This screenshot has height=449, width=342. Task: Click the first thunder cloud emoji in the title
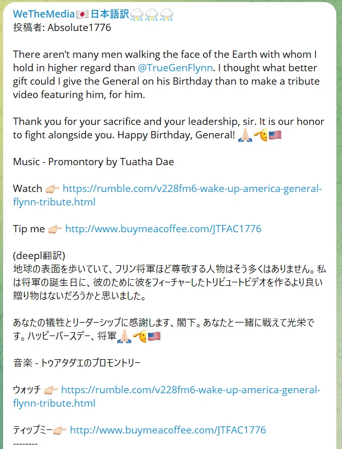(137, 14)
